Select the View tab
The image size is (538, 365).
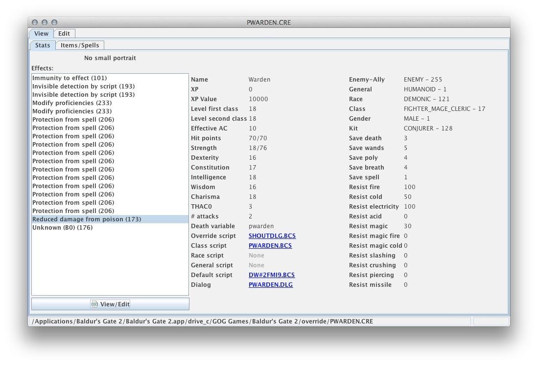(x=41, y=34)
